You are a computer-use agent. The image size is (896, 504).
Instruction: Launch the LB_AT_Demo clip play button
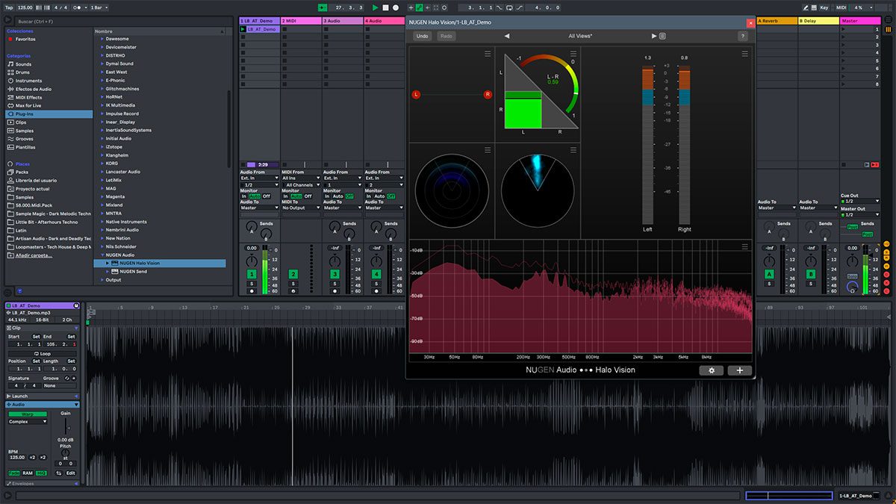pos(243,29)
